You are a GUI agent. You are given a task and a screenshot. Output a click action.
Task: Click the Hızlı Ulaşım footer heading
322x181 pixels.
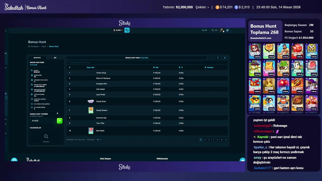(x=105, y=159)
